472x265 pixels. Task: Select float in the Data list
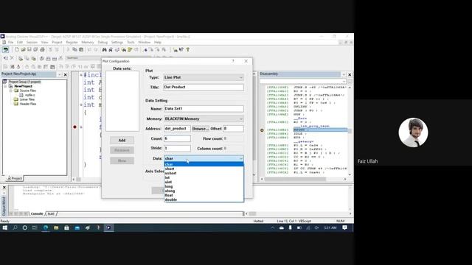pyautogui.click(x=204, y=195)
